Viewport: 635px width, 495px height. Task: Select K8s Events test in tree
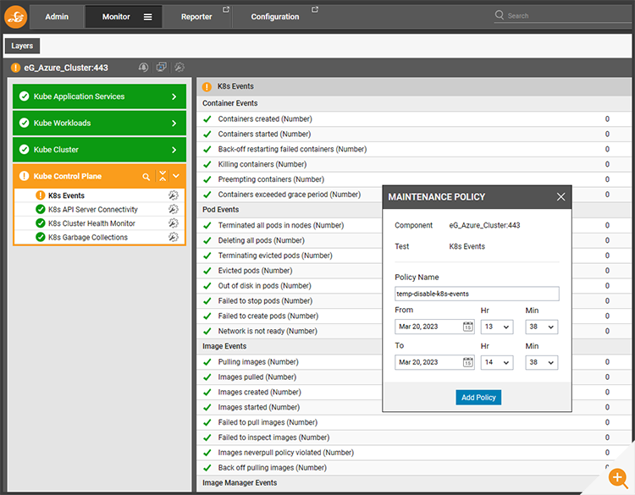(x=66, y=195)
